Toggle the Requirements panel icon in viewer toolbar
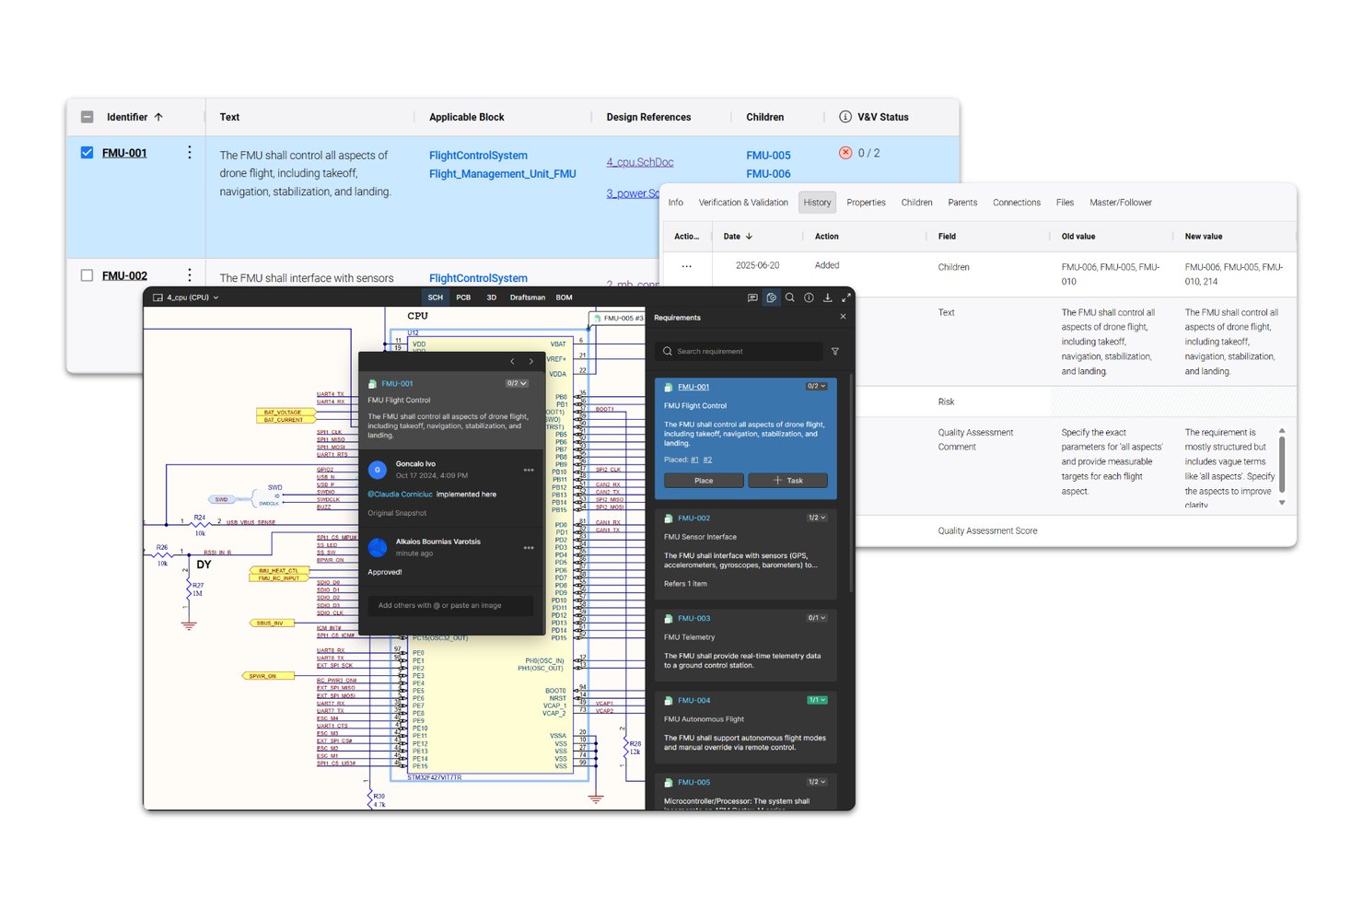 (771, 297)
